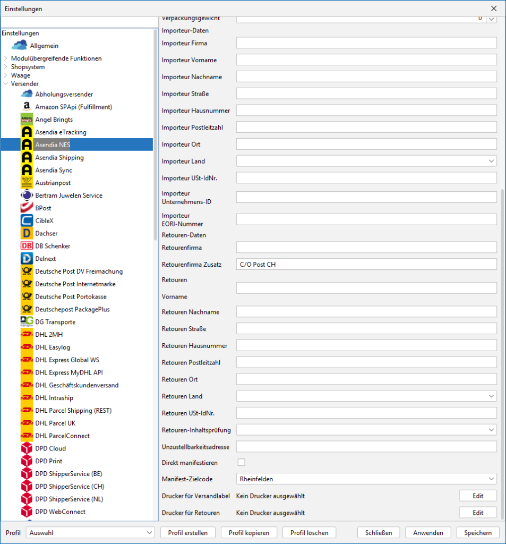Screen dimensions: 506x544
Task: Click Edit for Drucker für Versandlabel
Action: coord(478,496)
